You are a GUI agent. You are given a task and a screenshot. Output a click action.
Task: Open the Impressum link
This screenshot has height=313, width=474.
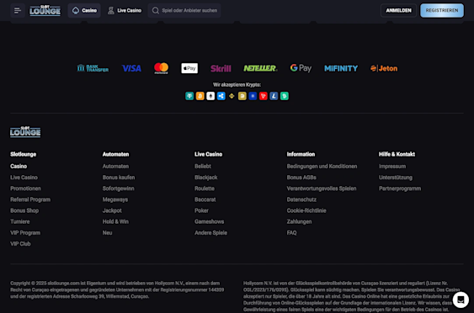pos(392,167)
